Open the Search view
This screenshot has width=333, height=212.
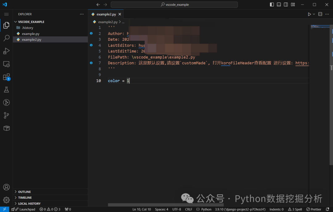click(6, 38)
